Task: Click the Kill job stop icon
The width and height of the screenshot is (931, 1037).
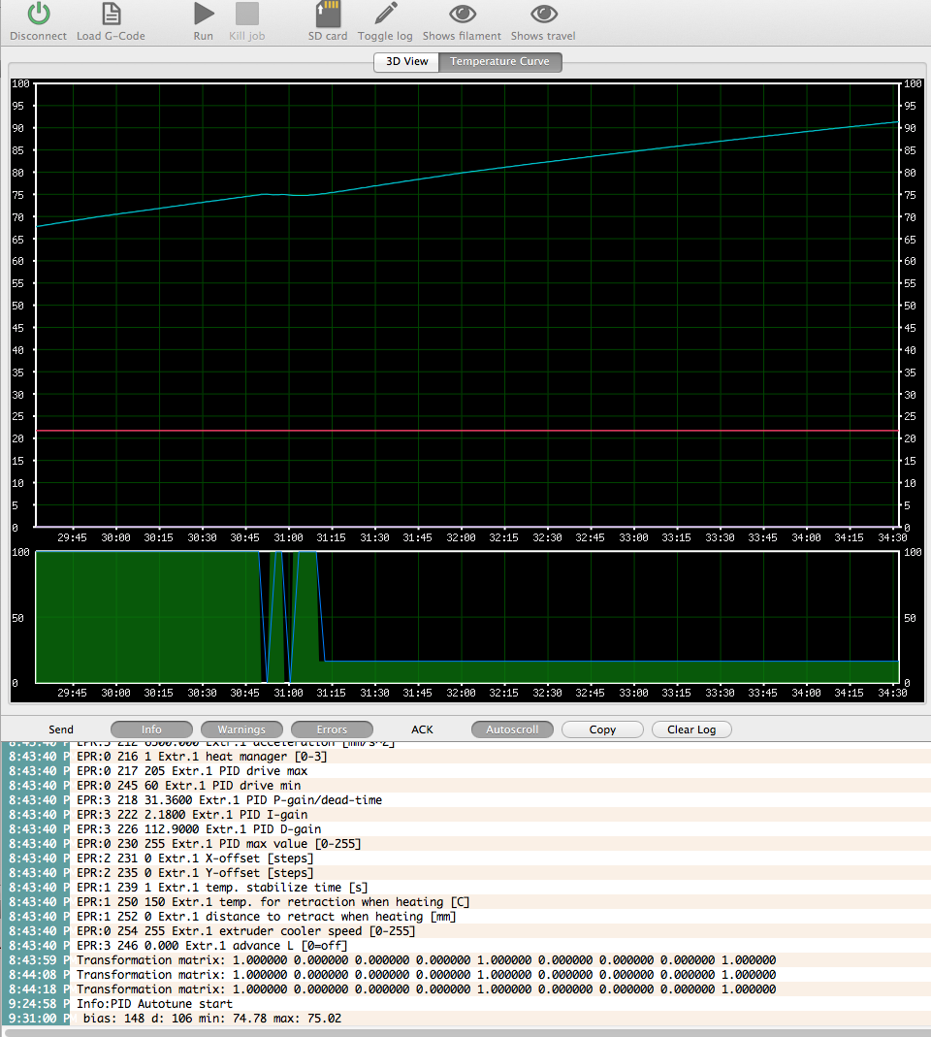Action: click(x=247, y=15)
